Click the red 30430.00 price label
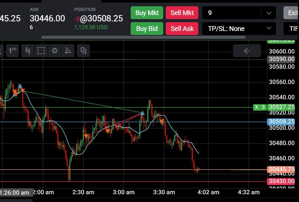 281,181
